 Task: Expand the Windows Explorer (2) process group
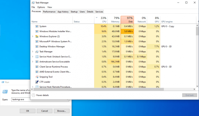[32, 37]
